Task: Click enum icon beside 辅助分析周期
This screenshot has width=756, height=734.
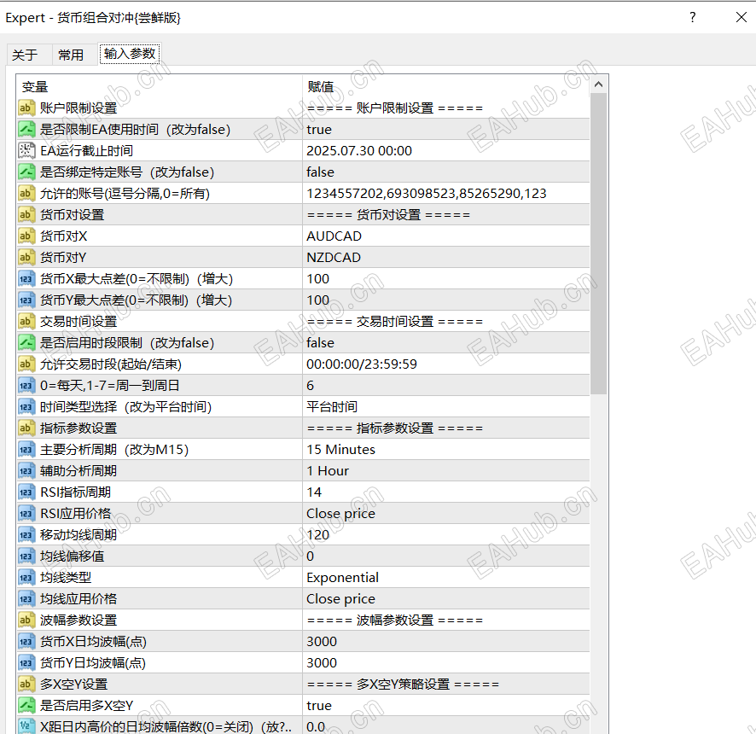Action: [x=26, y=470]
